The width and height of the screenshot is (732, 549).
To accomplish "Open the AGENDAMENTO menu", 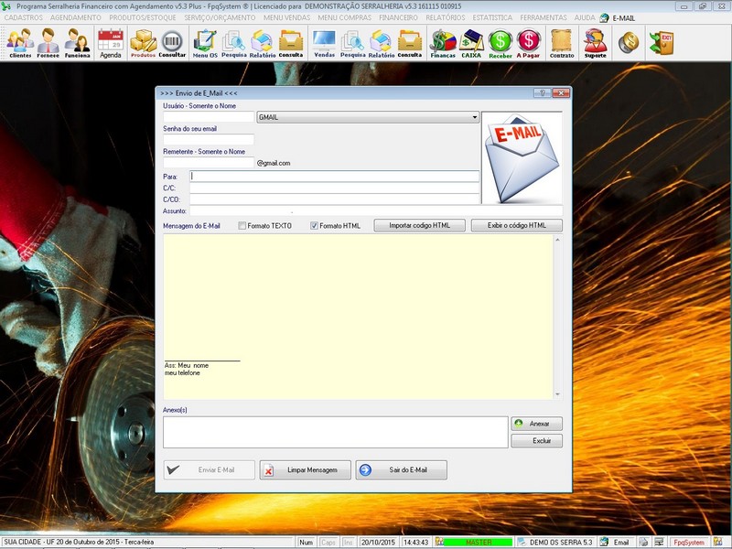I will pos(76,17).
